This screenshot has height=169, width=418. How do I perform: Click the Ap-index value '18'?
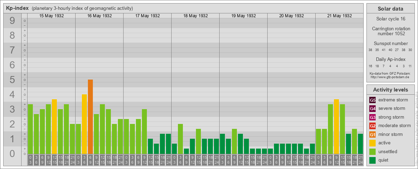[x=377, y=66]
